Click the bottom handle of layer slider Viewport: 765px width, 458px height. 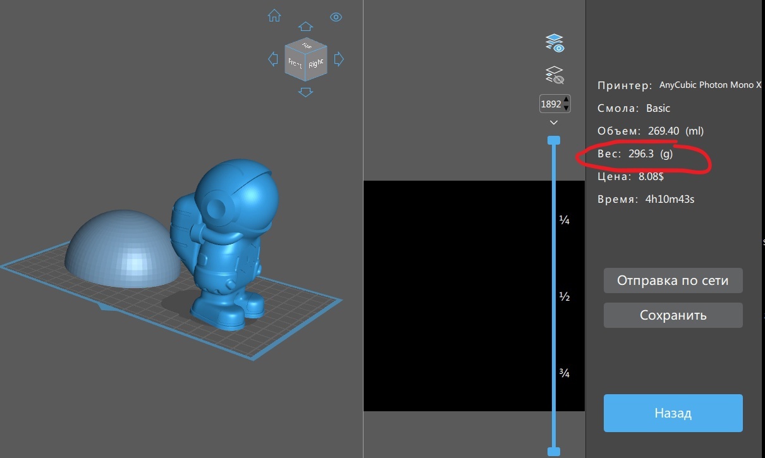[x=554, y=451]
